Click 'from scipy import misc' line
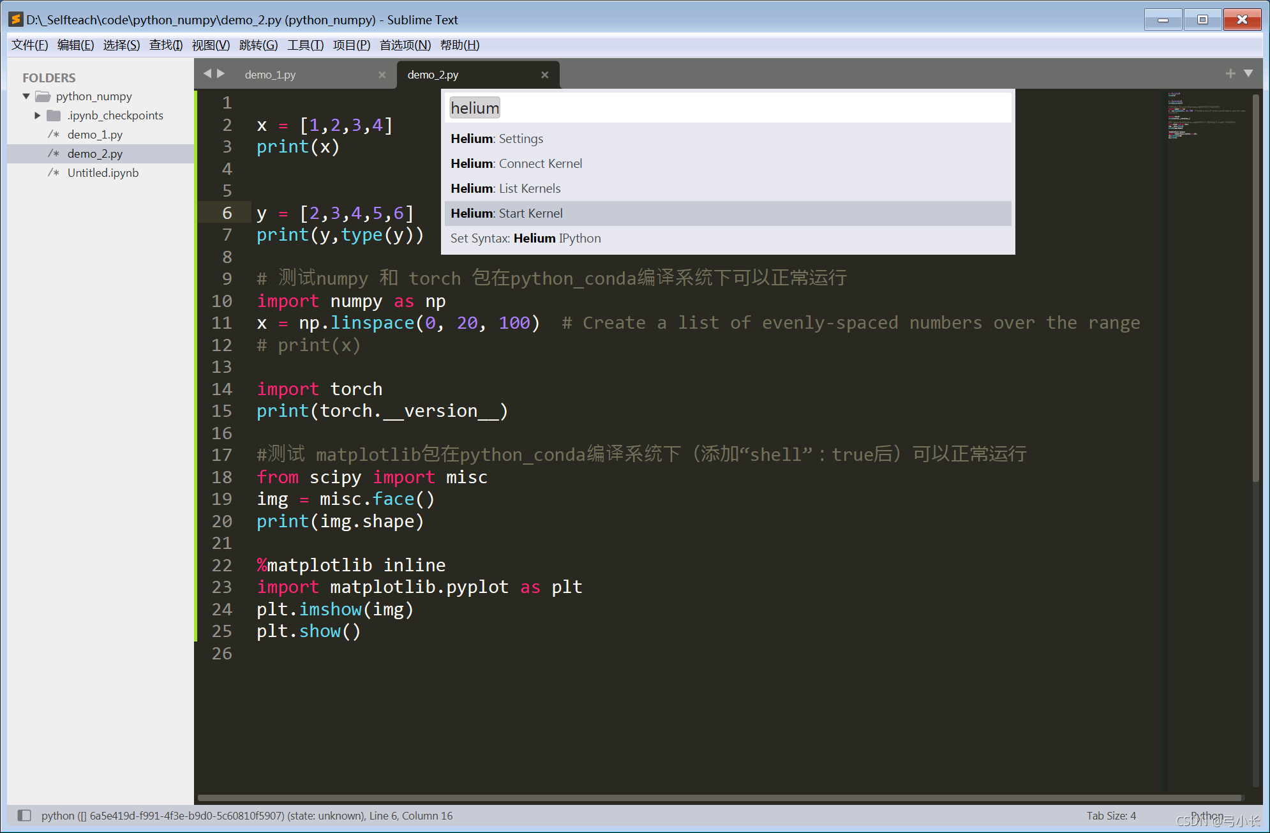1270x833 pixels. coord(372,477)
